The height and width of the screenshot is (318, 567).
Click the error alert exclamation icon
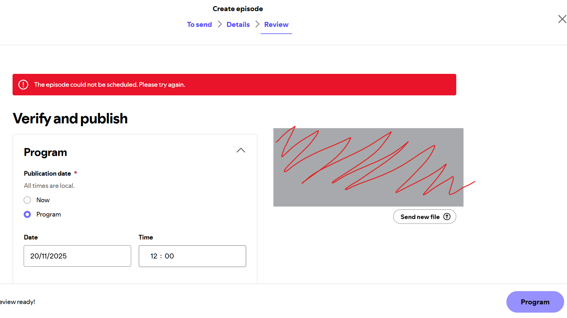pos(23,85)
